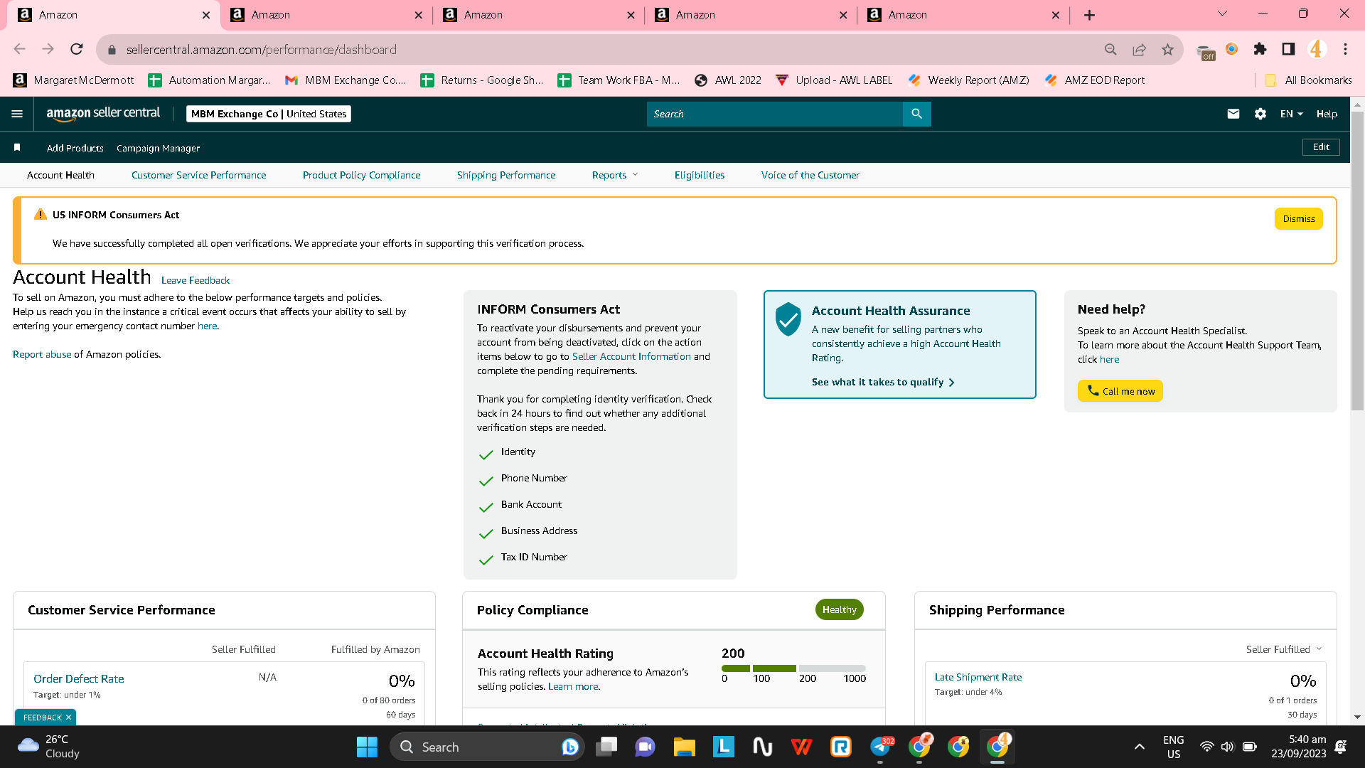Click the weather widget showing 26°C Cloudy
The height and width of the screenshot is (768, 1365).
[48, 747]
